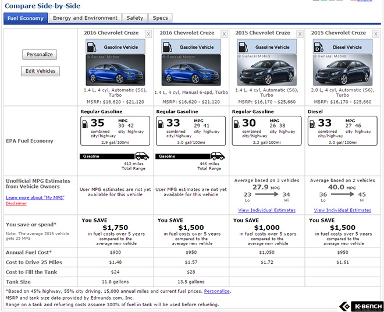Click the $1,050 annual fuel cost value
Viewport: 384px width, 312px height.
point(266,253)
